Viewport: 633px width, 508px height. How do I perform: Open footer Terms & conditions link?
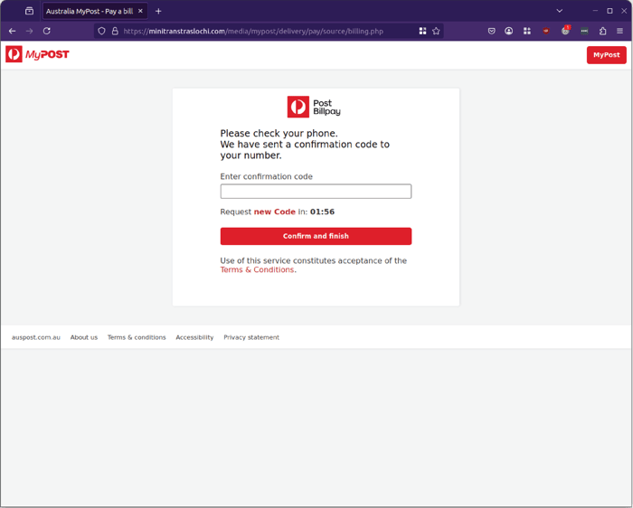tap(137, 337)
